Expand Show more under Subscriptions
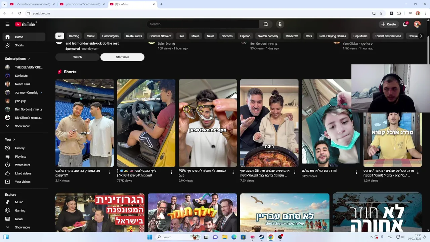 click(x=24, y=126)
